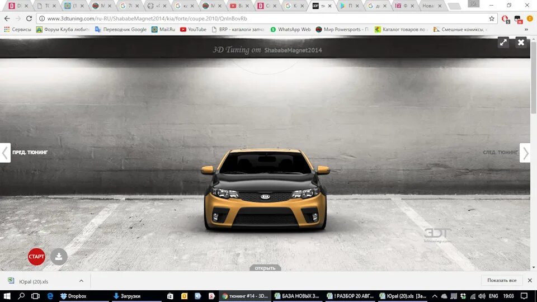Screen dimensions: 537x302
Task: Open the ОТКРЫТЬ panel at bottom
Action: pyautogui.click(x=265, y=268)
